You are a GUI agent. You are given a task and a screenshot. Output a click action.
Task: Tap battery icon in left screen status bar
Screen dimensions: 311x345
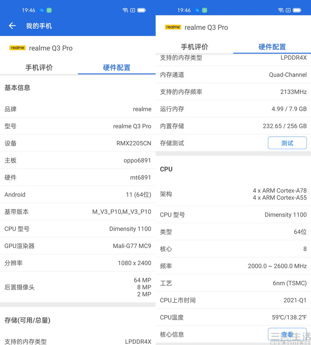[x=141, y=10]
